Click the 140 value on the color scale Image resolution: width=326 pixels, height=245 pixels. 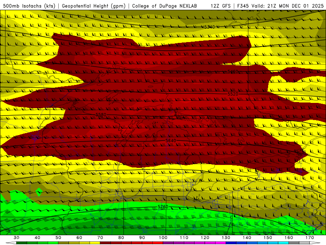pyautogui.click(x=247, y=238)
